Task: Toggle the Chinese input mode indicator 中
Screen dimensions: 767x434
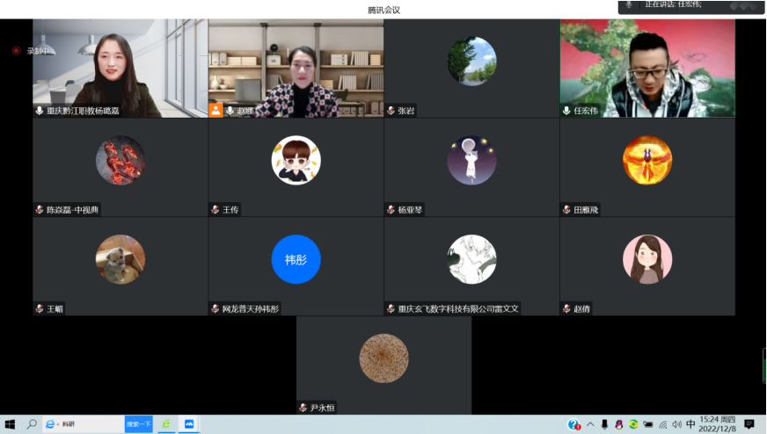Action: (x=690, y=424)
